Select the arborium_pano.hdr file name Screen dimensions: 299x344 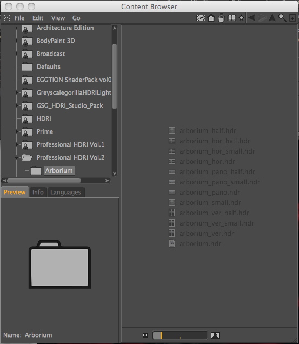click(x=210, y=193)
